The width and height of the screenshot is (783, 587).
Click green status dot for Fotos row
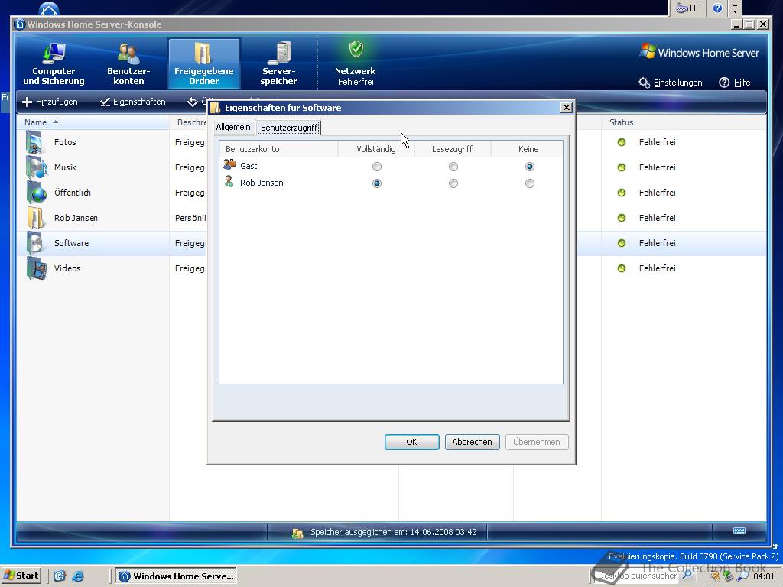[x=622, y=142]
